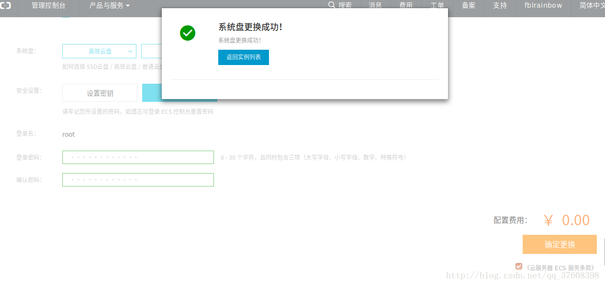Choose the 设置密钥 security option
Viewport: 605px width, 285px height.
(x=100, y=93)
